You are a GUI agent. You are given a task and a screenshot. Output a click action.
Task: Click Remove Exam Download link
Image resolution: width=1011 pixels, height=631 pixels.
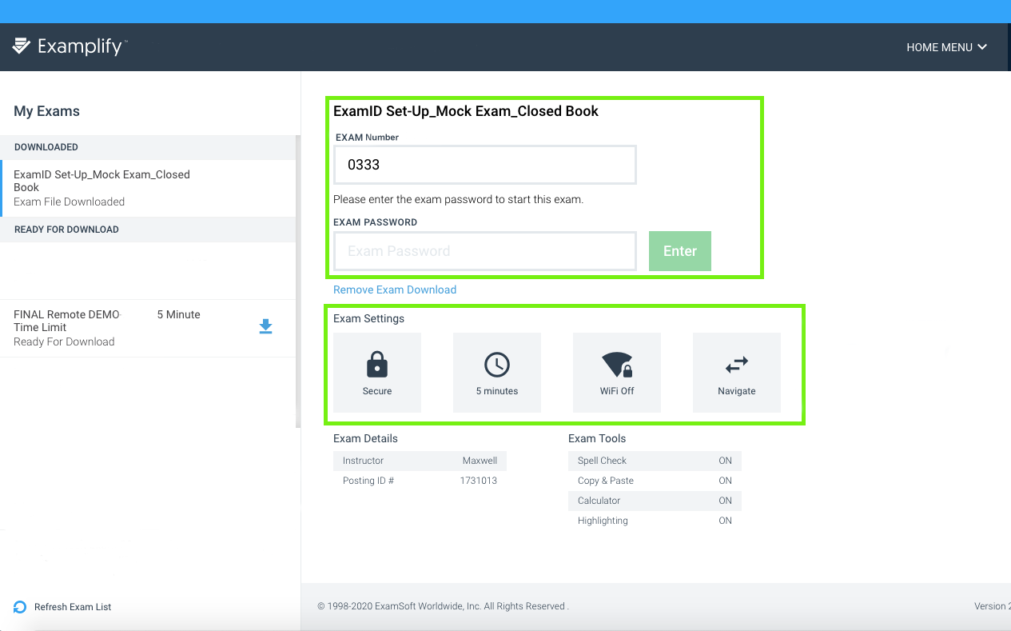click(395, 290)
